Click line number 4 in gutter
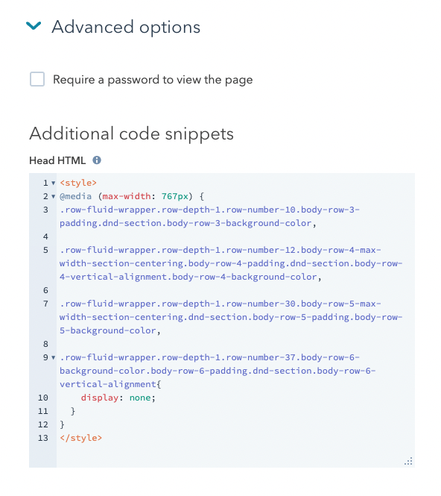Viewport: 441px width, 496px height. pos(45,236)
